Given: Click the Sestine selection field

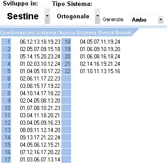Looking at the screenshot, I should point(23,16).
